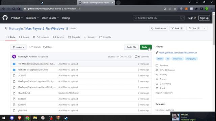This screenshot has width=216, height=121.
Task: Click the fix topic tag
Action: 168,59
